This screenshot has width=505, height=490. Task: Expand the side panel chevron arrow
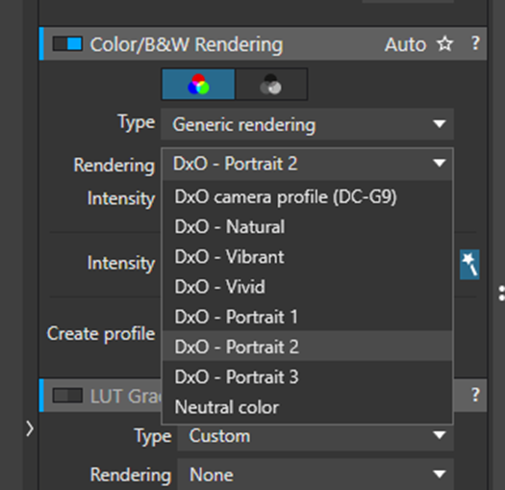pos(30,428)
